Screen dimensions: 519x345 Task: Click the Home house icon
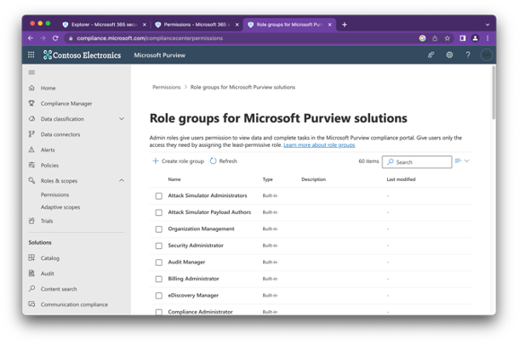coord(31,88)
